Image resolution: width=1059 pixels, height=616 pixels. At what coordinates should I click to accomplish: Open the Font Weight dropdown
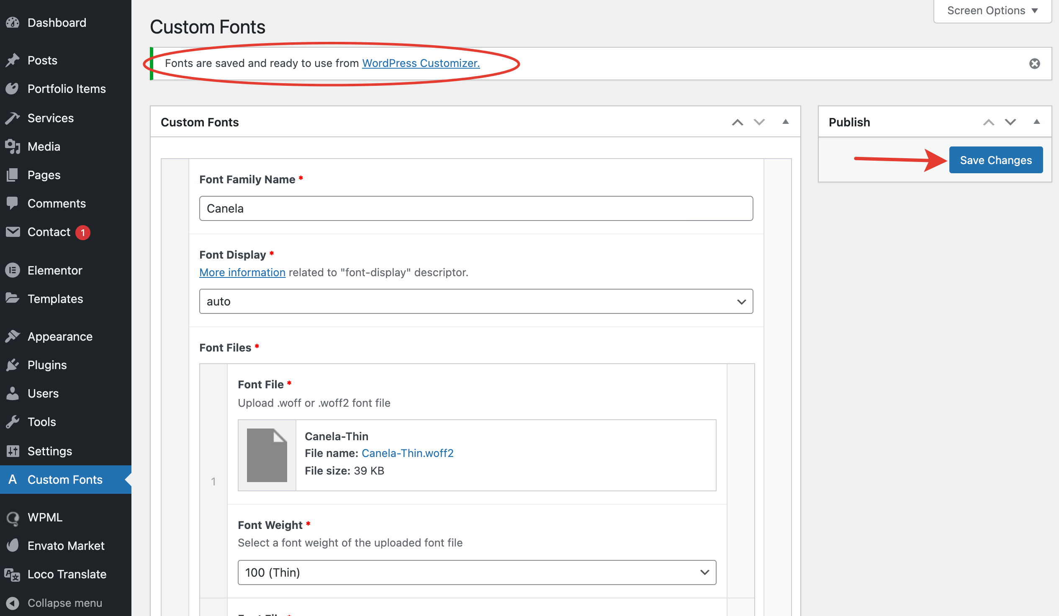tap(476, 572)
